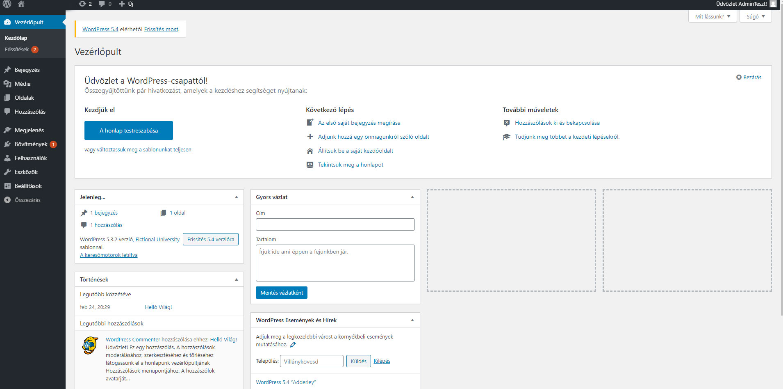Click the Felhasználók user icon in sidebar
Viewport: 783px width, 389px height.
pyautogui.click(x=7, y=158)
